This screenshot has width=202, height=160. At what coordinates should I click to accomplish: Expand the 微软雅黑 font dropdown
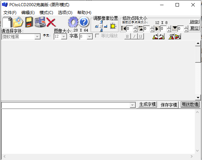coord(37,37)
